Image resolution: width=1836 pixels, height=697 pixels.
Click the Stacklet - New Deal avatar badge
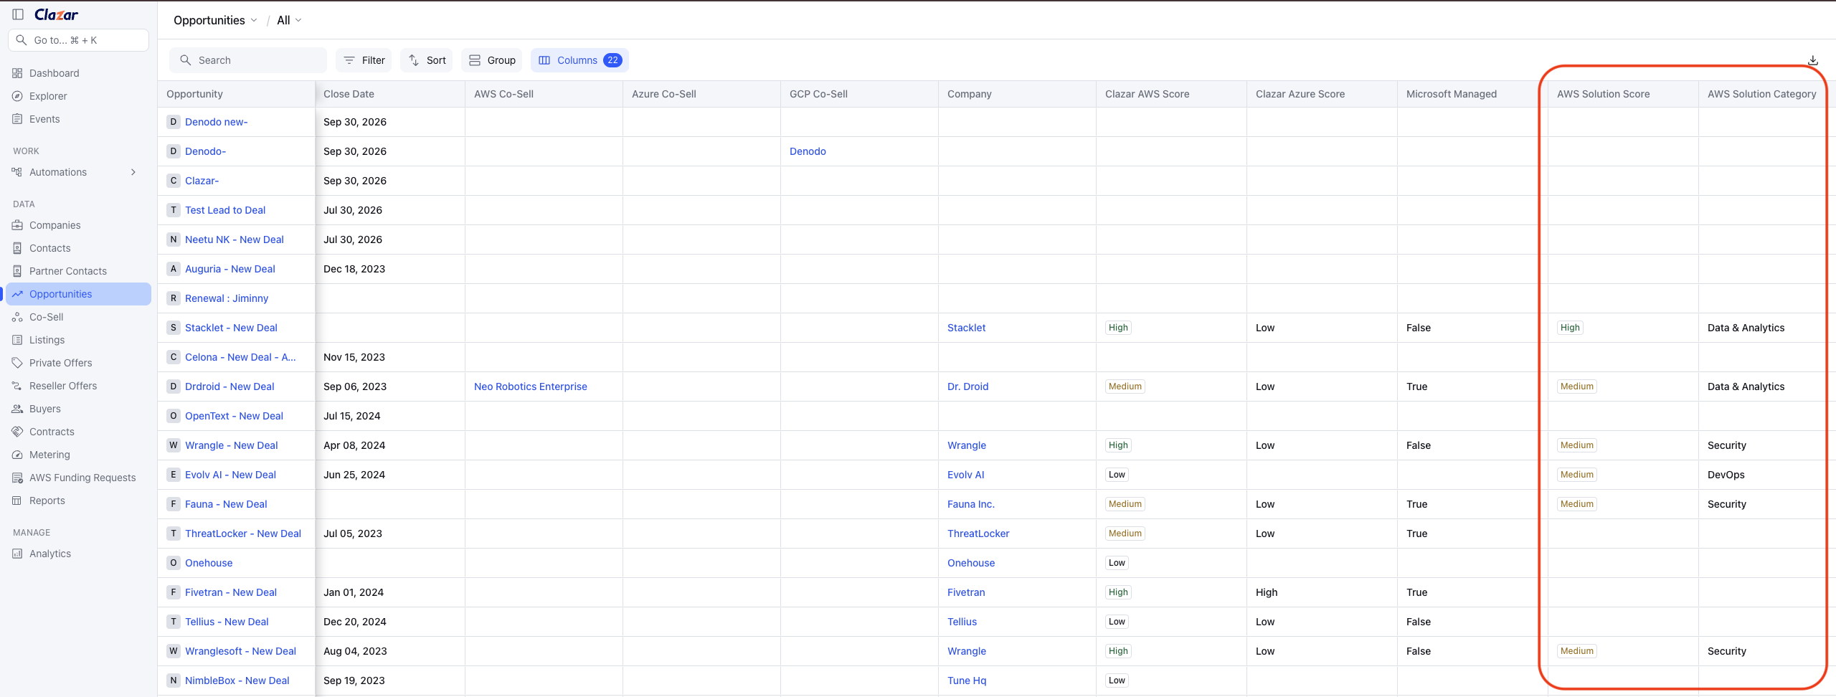173,328
